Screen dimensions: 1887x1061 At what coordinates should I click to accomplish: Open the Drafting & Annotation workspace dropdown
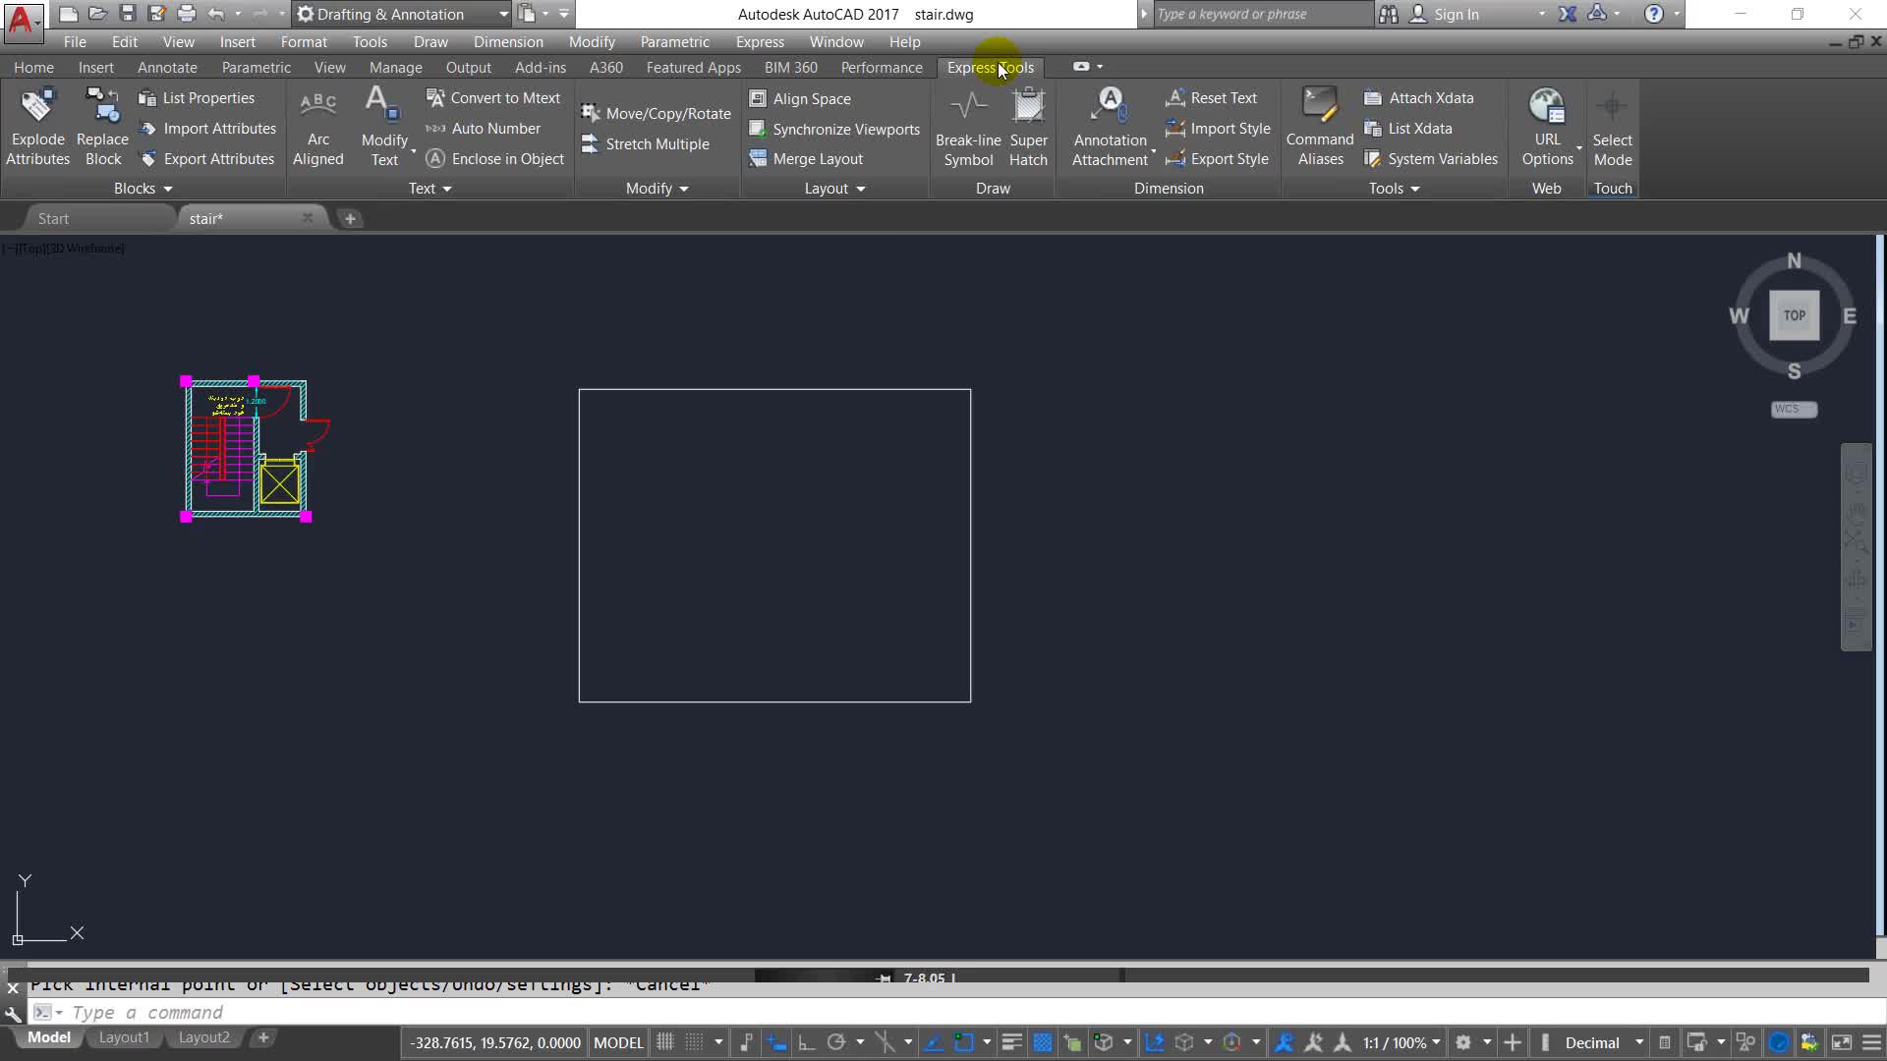[503, 14]
